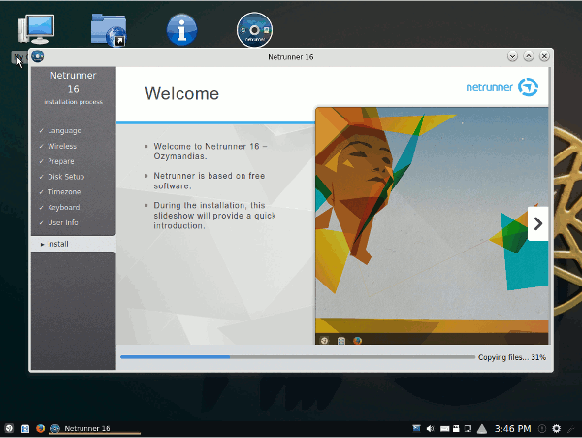Click the 3:46 PM clock
The height and width of the screenshot is (438, 582).
[512, 428]
